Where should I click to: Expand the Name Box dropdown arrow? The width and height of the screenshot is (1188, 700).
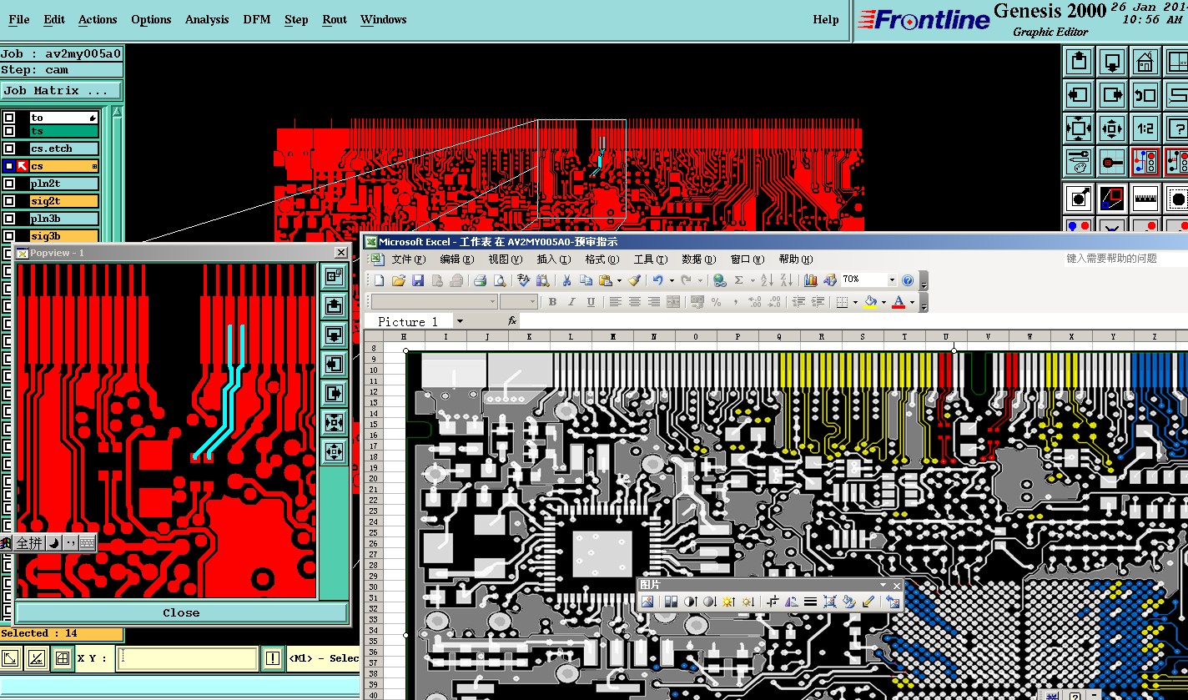pyautogui.click(x=460, y=321)
